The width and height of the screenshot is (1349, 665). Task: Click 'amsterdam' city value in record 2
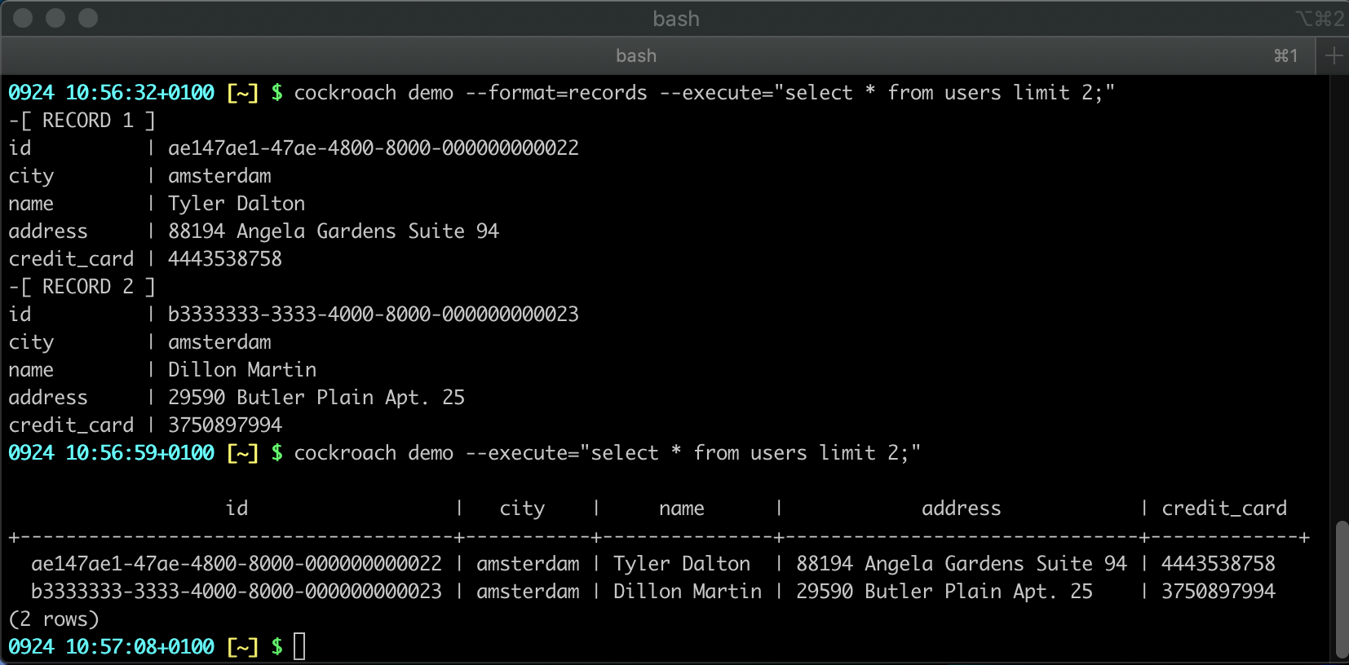click(219, 342)
